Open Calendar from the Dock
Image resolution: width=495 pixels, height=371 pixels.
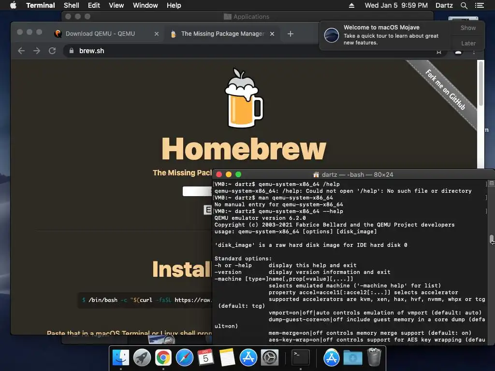click(x=205, y=358)
